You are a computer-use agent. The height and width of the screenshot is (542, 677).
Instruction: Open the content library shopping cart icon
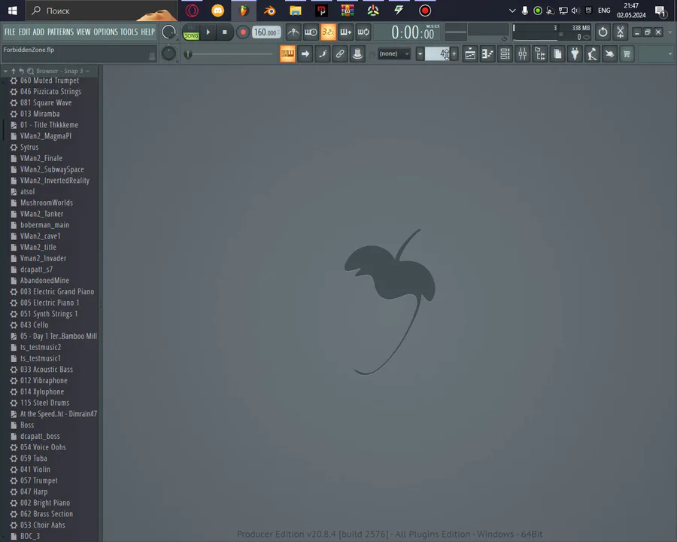(x=627, y=53)
